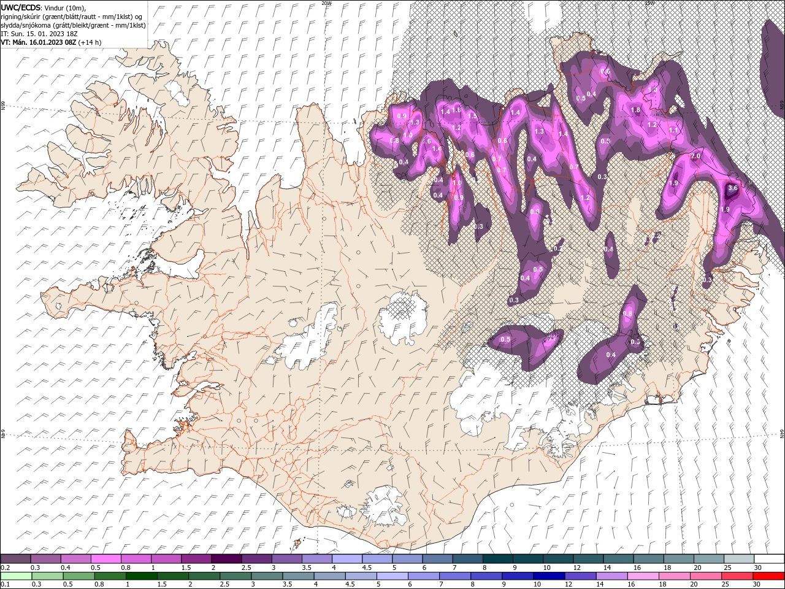The image size is (785, 589).
Task: Click the white 30 snow scale swatch
Action: tap(769, 558)
